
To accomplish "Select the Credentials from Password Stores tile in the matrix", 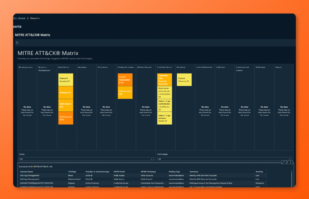I will tap(165, 80).
